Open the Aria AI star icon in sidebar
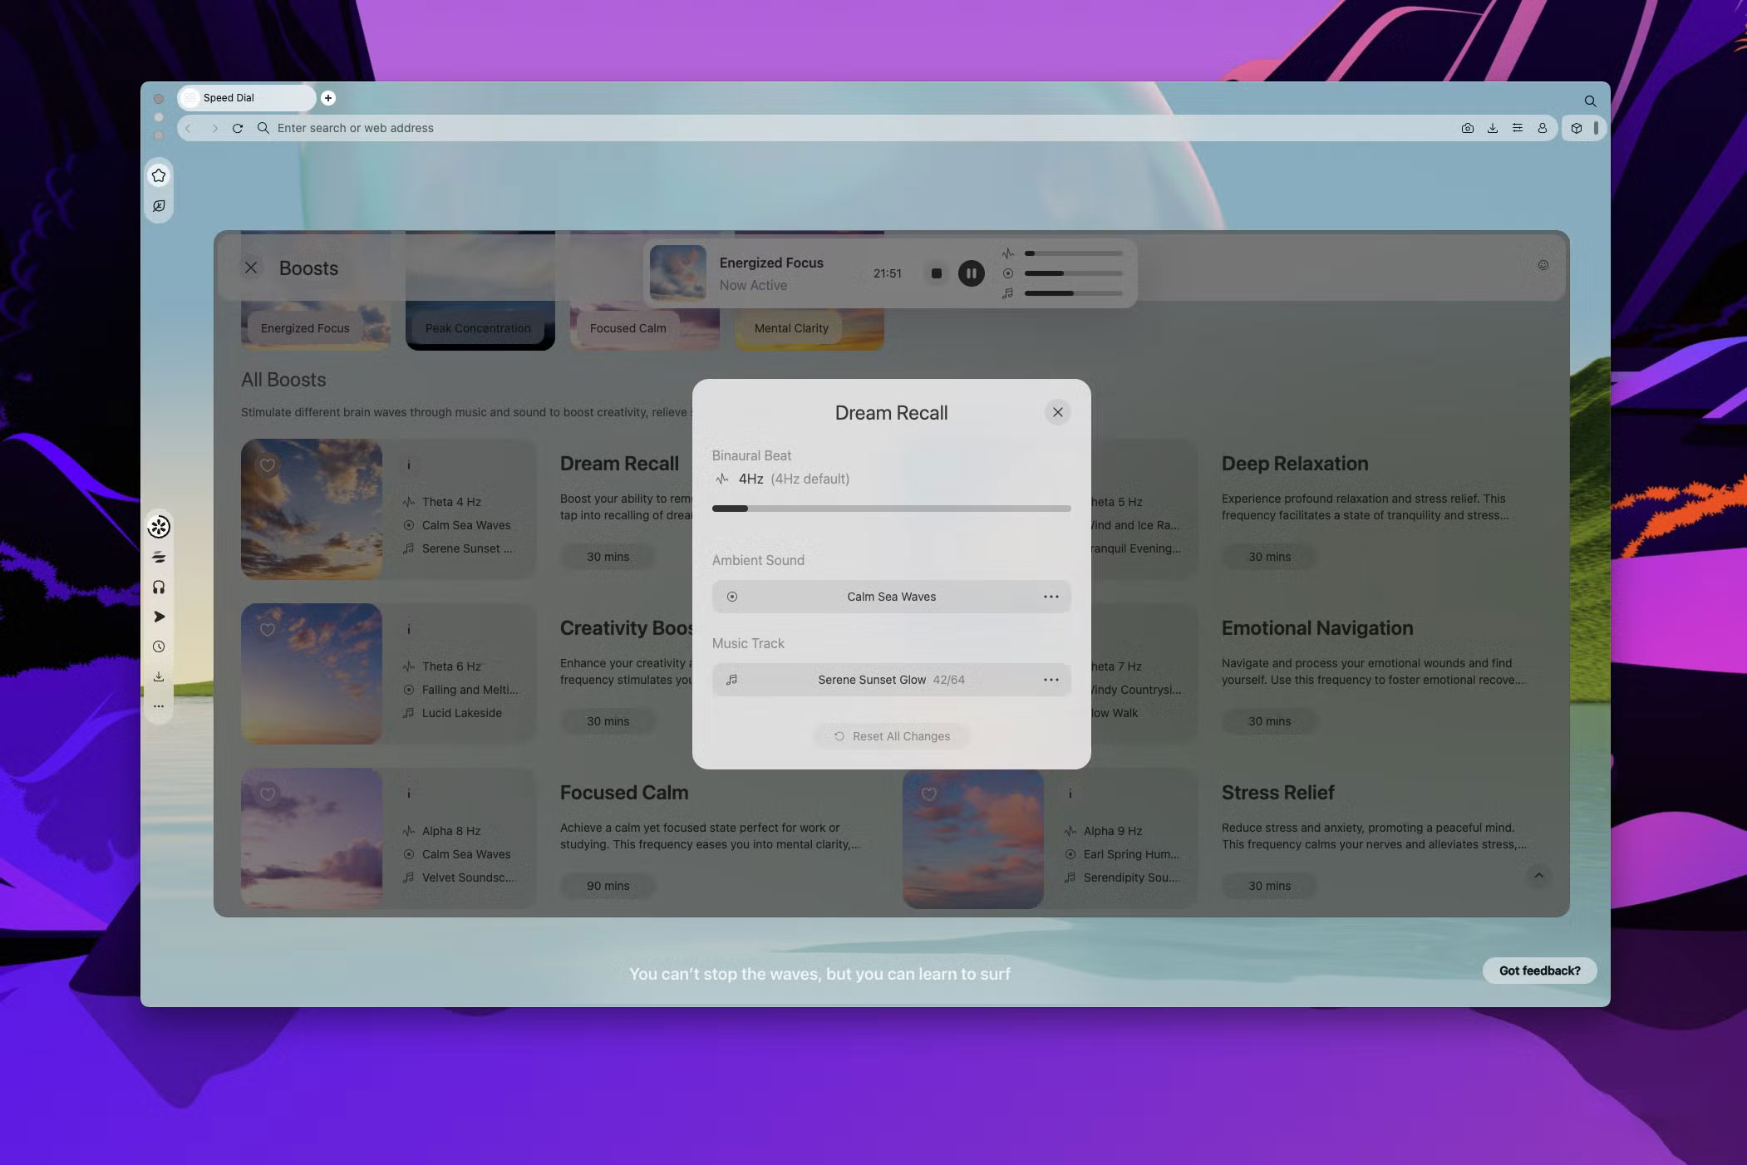The width and height of the screenshot is (1747, 1165). pos(159,175)
